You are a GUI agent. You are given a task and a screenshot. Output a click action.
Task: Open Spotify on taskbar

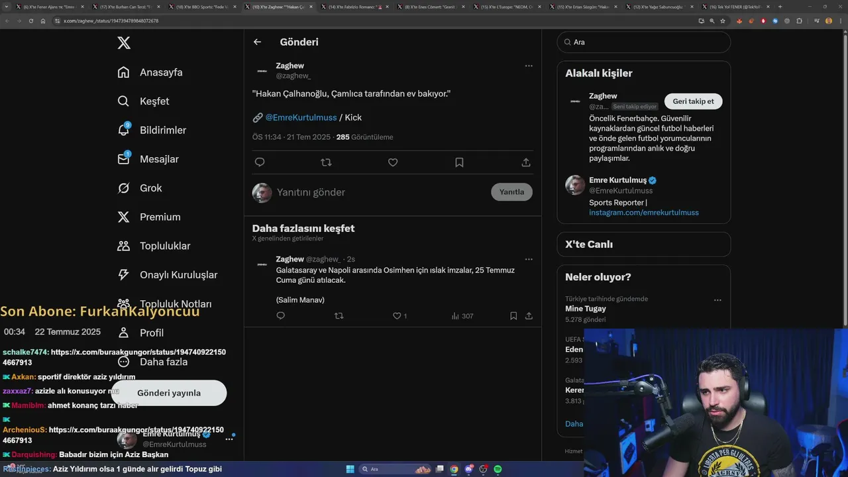tap(498, 469)
